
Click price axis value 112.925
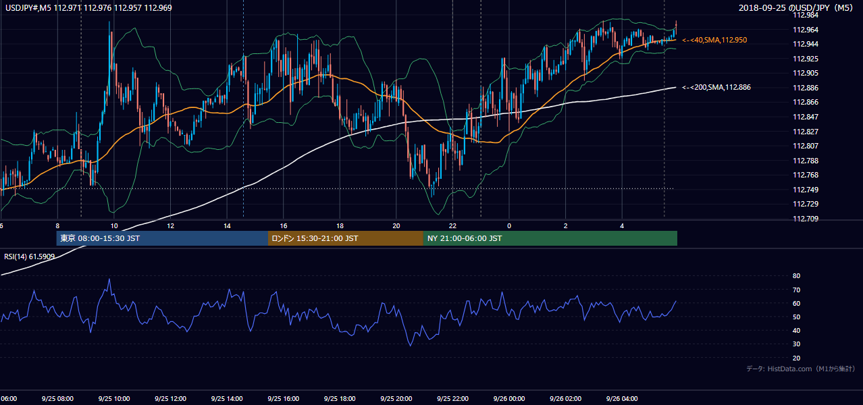pos(805,59)
